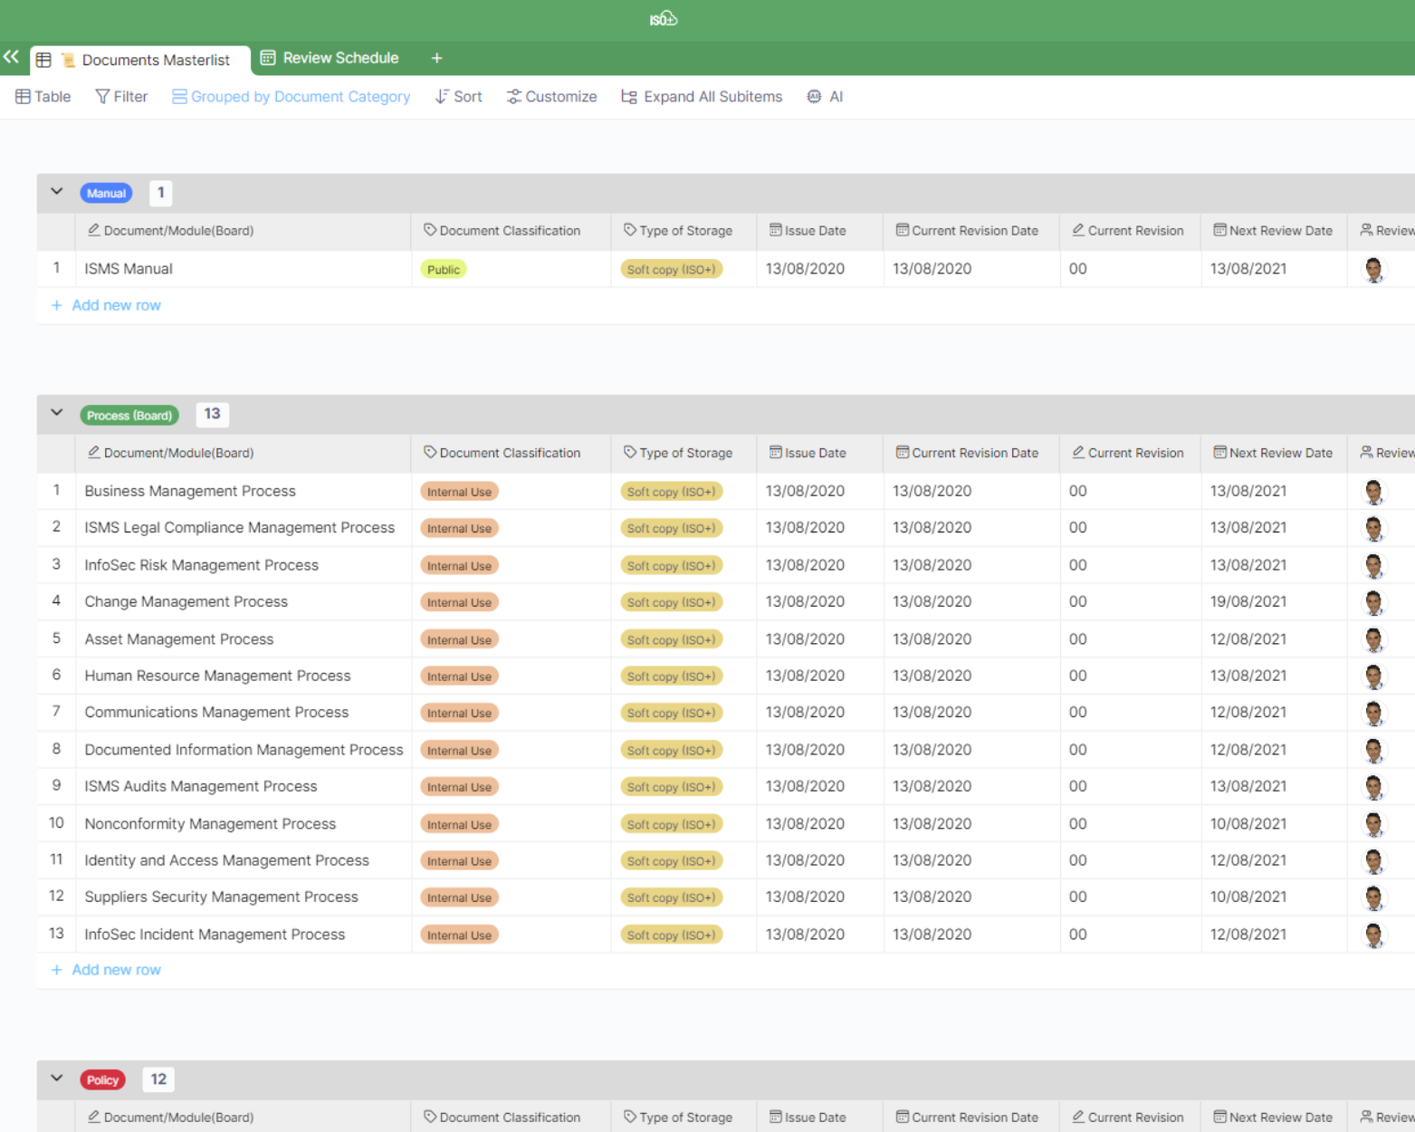Click Expand All Subitems
Screen dimensions: 1415x1132
tap(702, 97)
